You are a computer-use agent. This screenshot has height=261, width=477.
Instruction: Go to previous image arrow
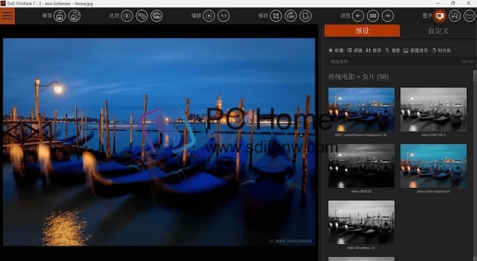(358, 16)
